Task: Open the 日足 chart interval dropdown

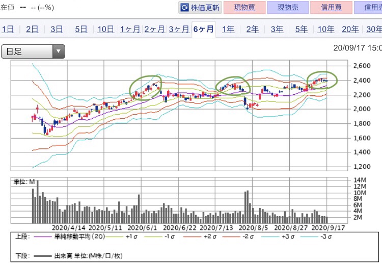Action: point(33,51)
